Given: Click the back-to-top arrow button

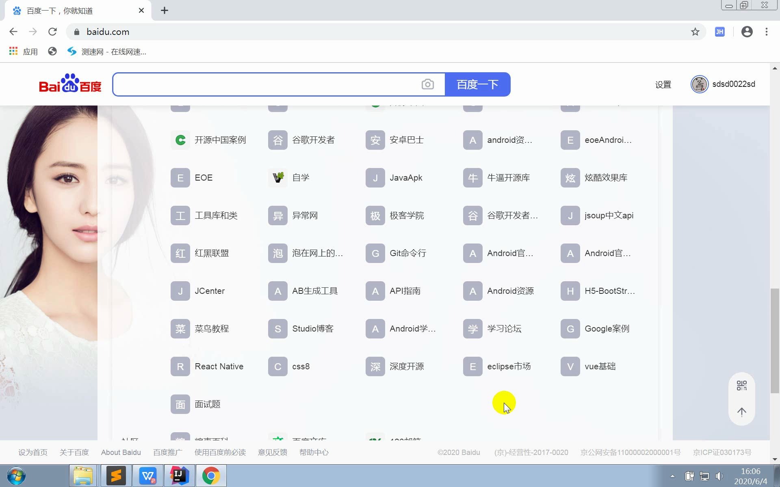Looking at the screenshot, I should [x=742, y=412].
